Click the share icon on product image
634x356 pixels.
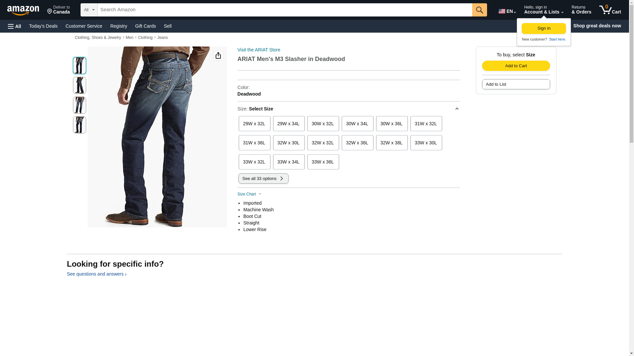218,55
